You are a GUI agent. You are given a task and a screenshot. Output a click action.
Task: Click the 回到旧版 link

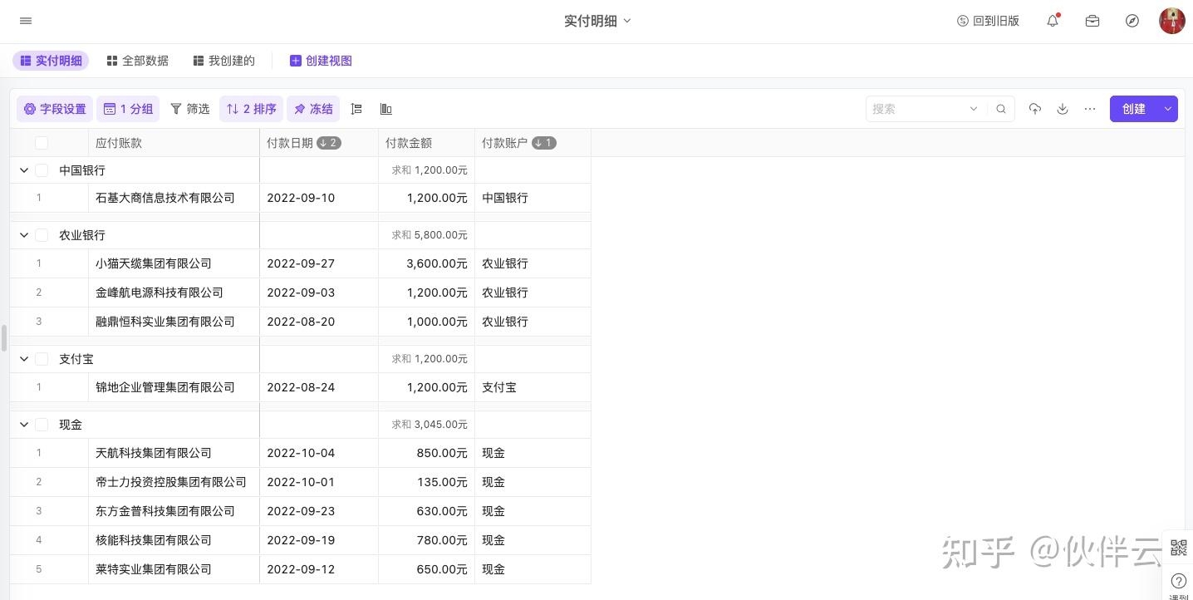(988, 21)
